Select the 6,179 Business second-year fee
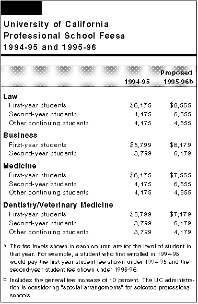Image resolution: width=198 pixels, height=304 pixels. [182, 153]
